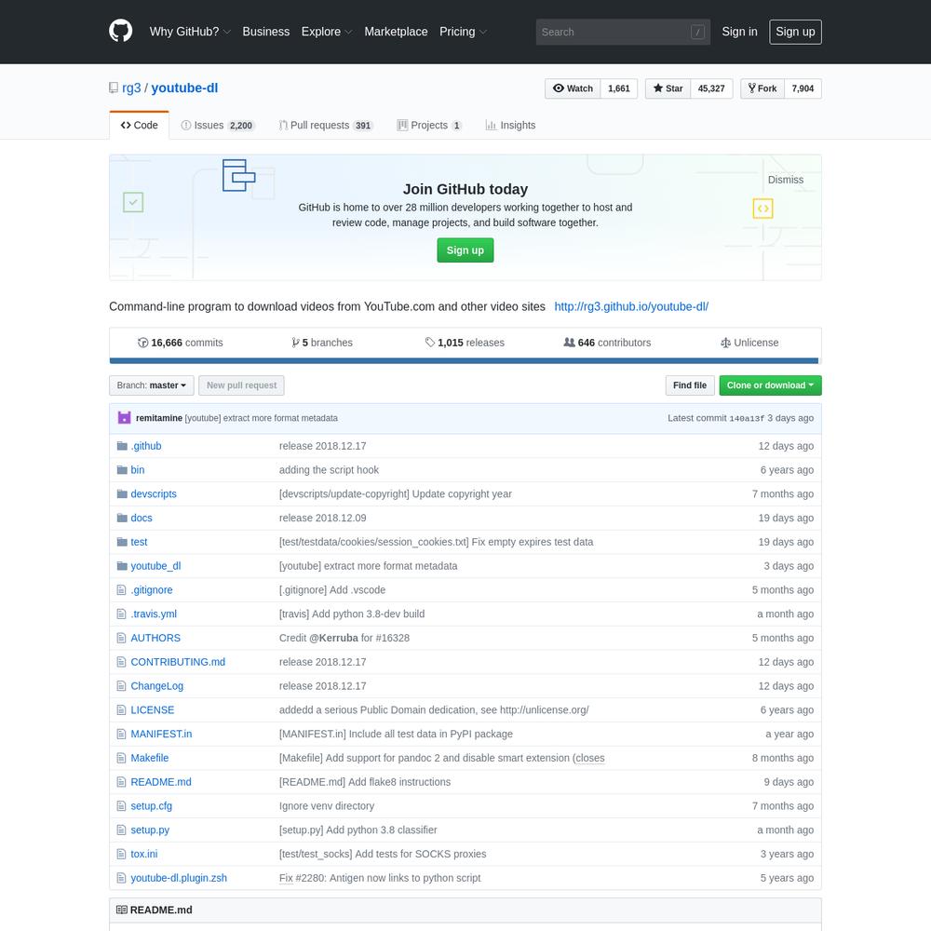This screenshot has height=931, width=931.
Task: Open the youtube-dl repository name link
Action: pos(184,88)
